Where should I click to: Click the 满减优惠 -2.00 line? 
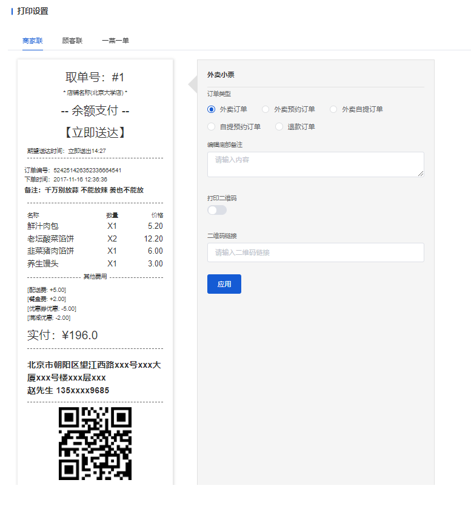click(49, 318)
